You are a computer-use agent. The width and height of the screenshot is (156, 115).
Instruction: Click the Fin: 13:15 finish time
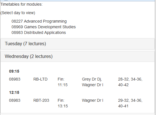(63, 103)
